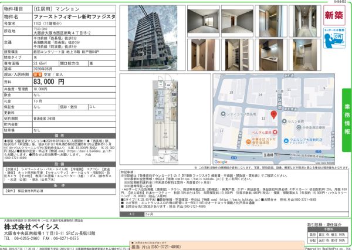Click the セルン新町 grey map marker
Image resolution: width=352 pixels, height=250 pixels.
[x=284, y=121]
